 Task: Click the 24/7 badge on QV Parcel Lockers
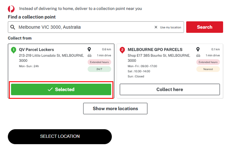tap(99, 69)
